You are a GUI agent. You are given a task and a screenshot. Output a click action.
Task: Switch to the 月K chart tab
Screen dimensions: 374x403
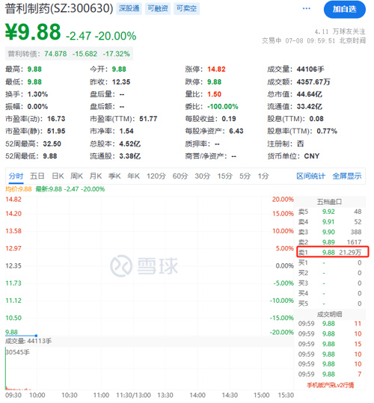coord(96,176)
